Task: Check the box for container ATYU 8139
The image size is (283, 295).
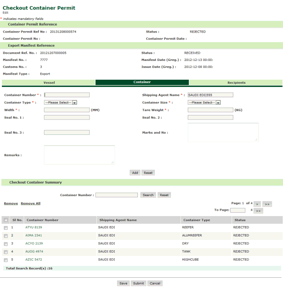Action: [x=6, y=228]
